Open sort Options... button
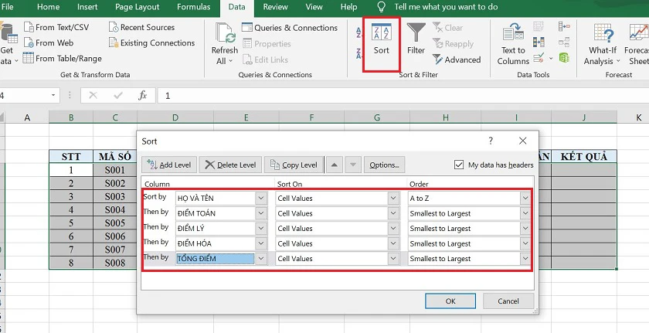Screen dimensions: 649x333 pos(384,165)
